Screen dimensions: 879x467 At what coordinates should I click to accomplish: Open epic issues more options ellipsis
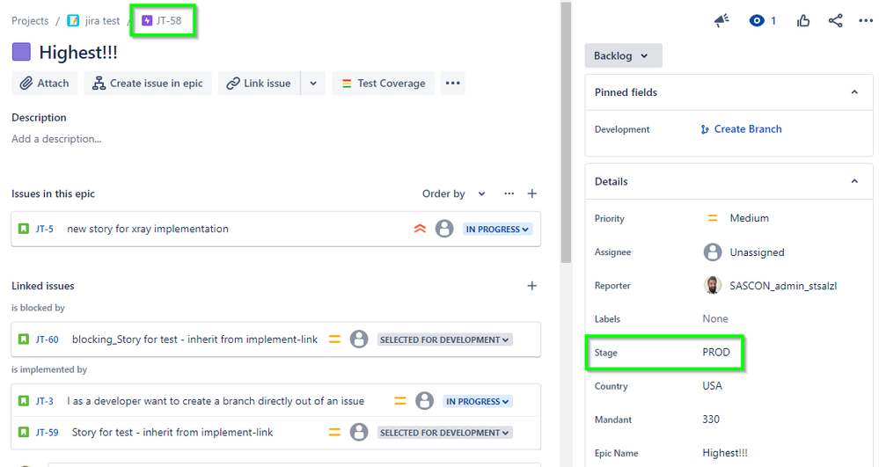(509, 193)
